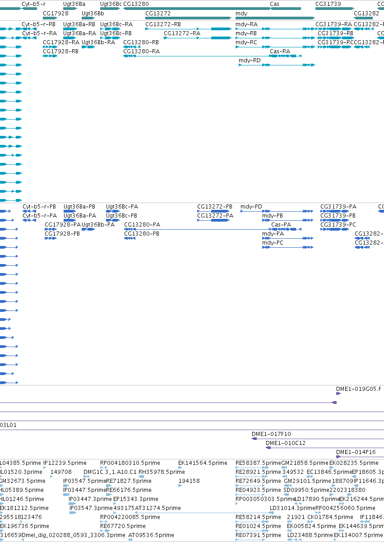Open transcript label mdy-RA
Viewport: 384px width, 542px height.
click(247, 24)
